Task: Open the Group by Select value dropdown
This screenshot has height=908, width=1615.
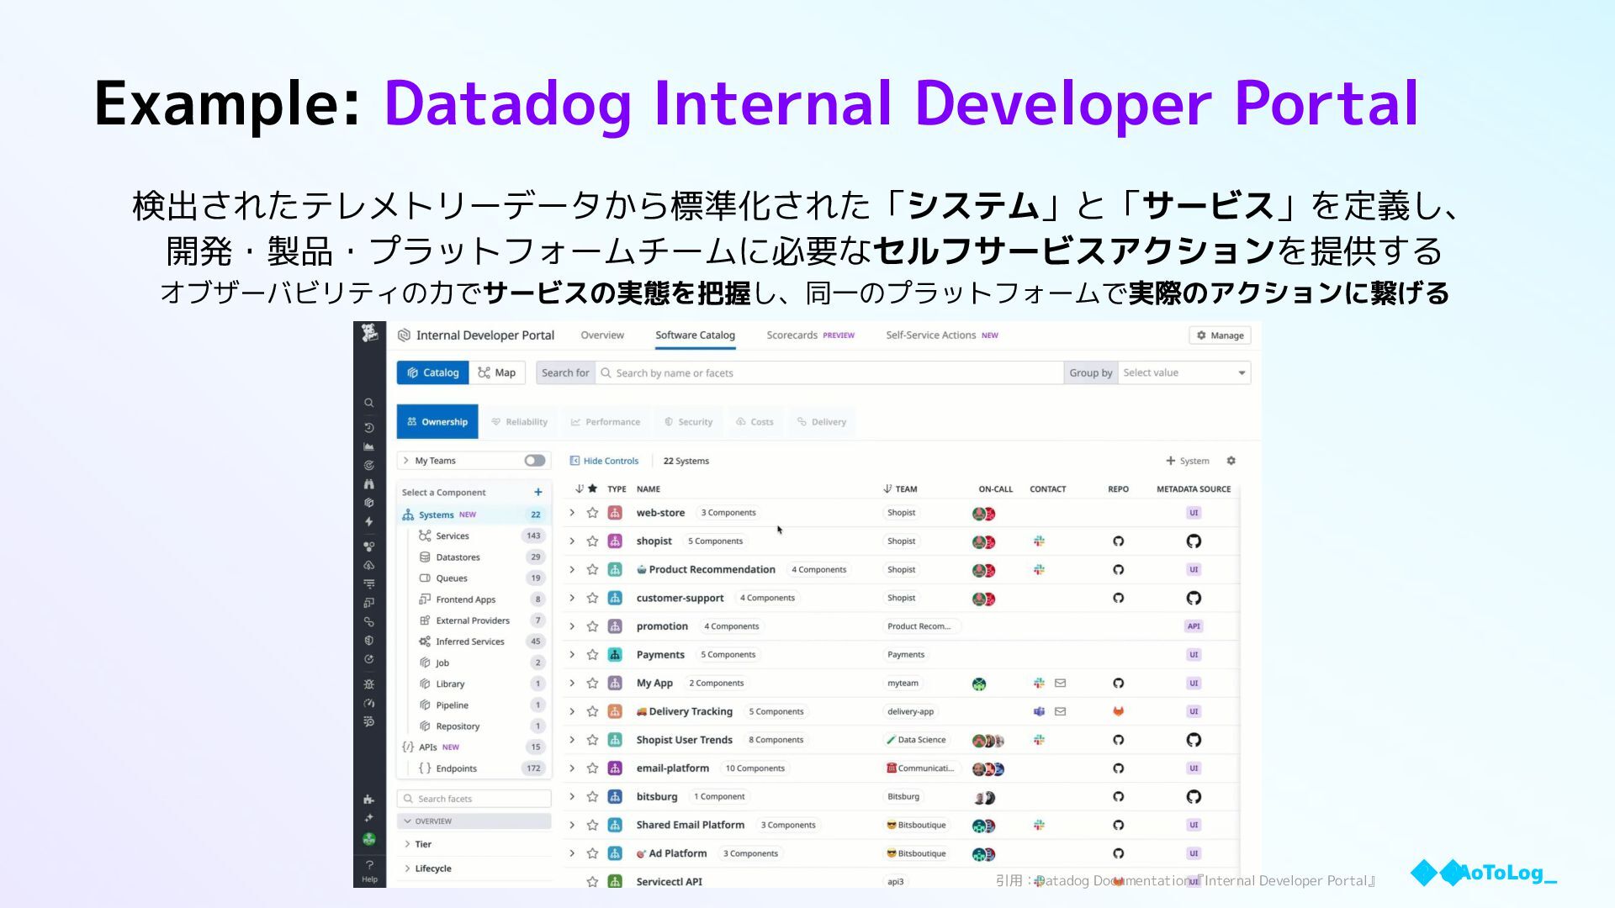Action: click(1183, 373)
